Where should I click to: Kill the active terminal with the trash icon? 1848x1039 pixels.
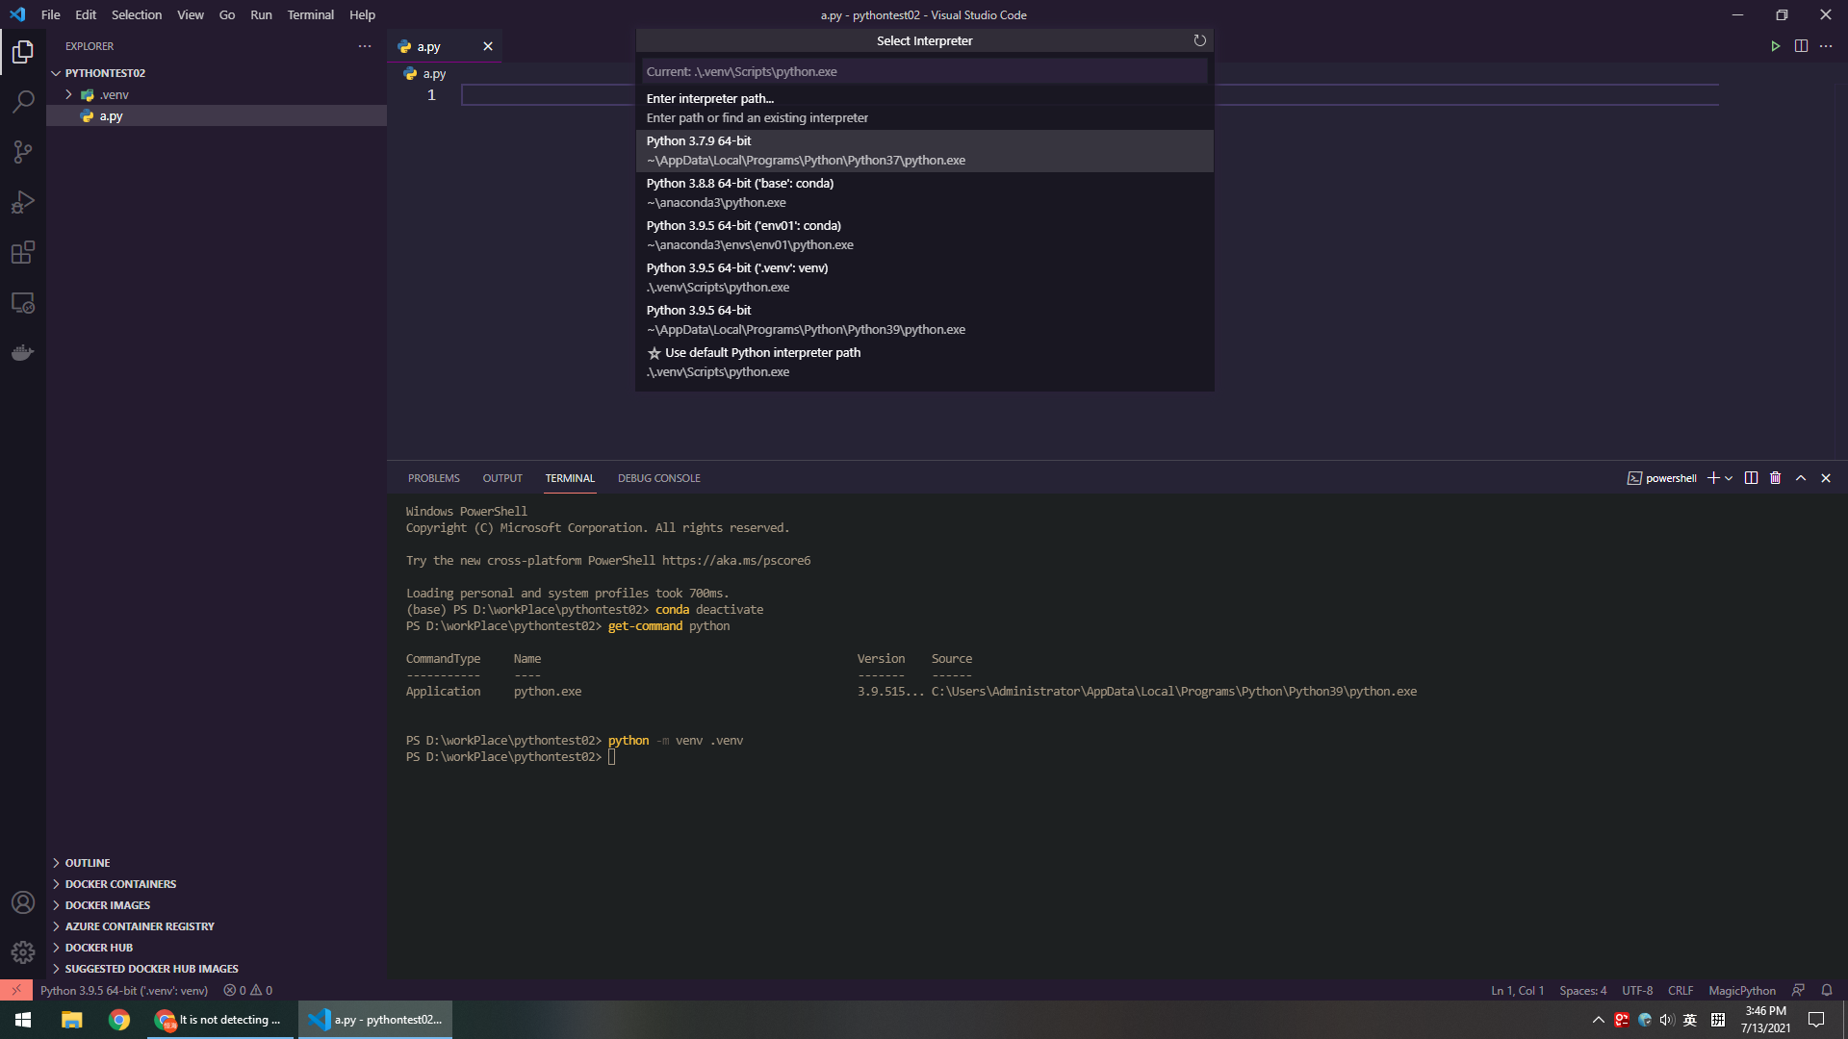(1775, 477)
